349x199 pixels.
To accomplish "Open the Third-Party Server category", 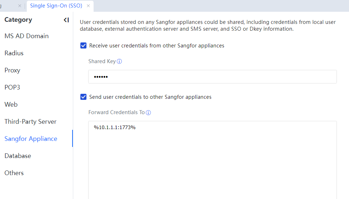I will pyautogui.click(x=30, y=122).
